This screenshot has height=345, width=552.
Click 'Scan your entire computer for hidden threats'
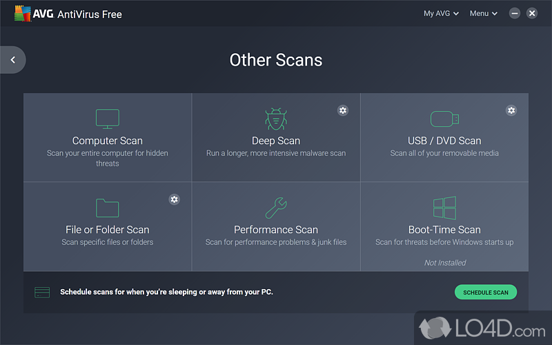(108, 159)
